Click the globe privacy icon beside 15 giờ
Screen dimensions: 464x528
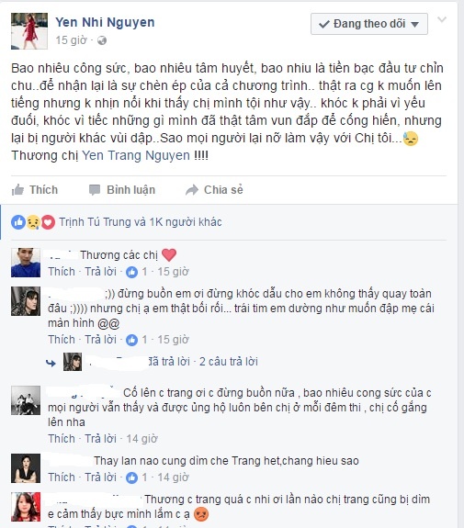coord(102,40)
